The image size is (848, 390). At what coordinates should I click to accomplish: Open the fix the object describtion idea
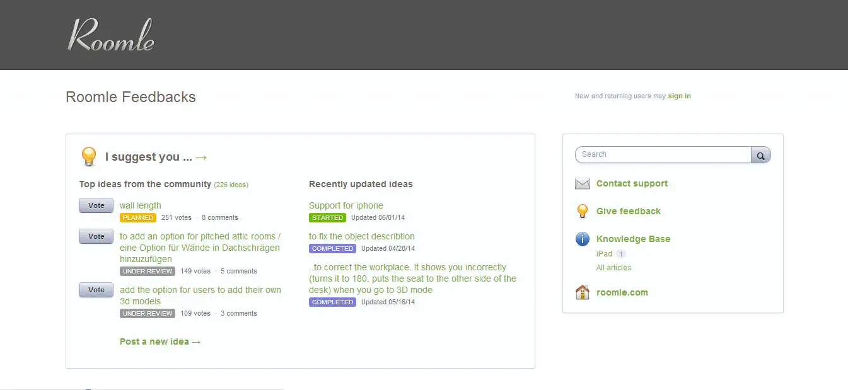[362, 236]
